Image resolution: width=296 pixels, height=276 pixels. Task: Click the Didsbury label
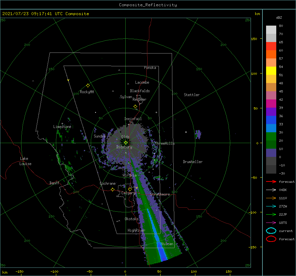(124, 147)
